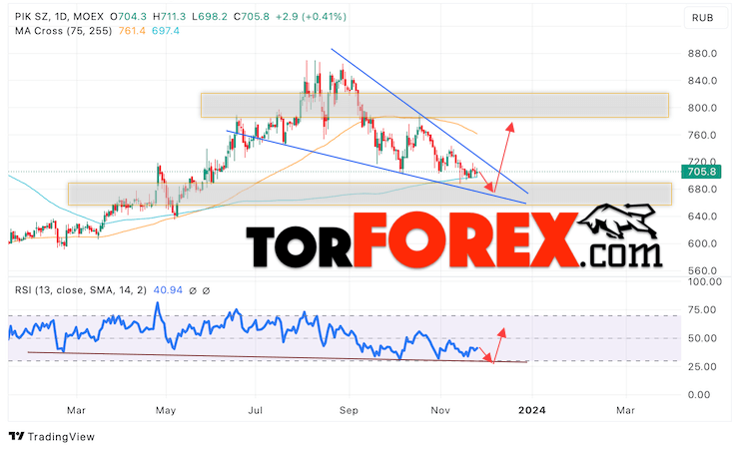Click the change value +2.9 (+0.41%)
Image resolution: width=740 pixels, height=451 pixels.
pos(311,17)
